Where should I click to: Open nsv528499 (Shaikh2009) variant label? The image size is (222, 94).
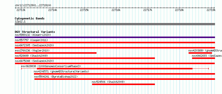(31, 56)
